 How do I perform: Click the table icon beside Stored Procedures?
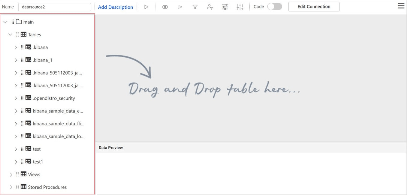click(23, 187)
